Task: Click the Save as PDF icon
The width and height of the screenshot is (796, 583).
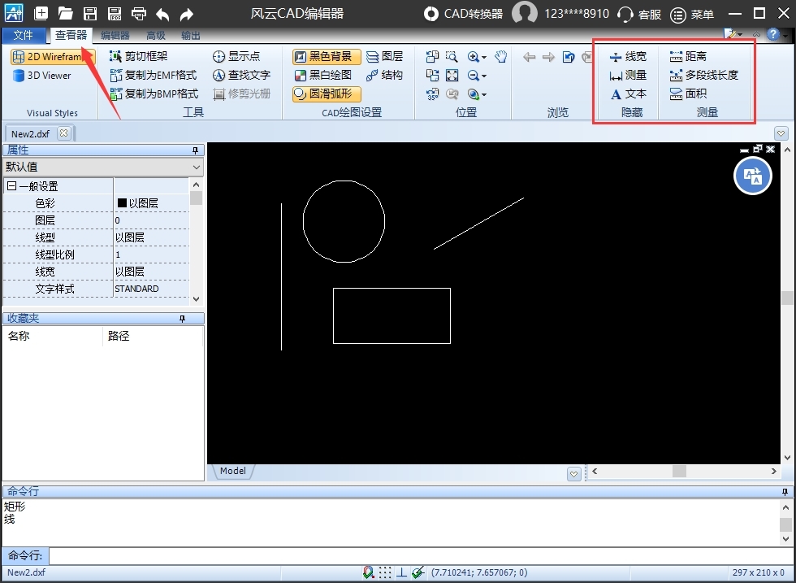Action: click(x=115, y=13)
